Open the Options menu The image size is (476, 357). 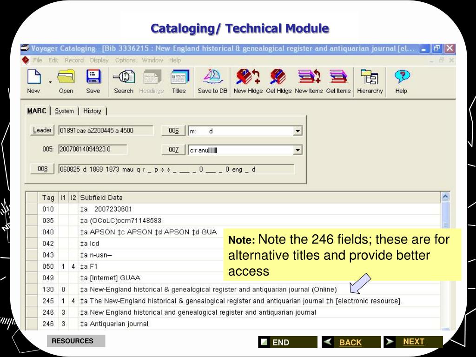click(x=125, y=60)
